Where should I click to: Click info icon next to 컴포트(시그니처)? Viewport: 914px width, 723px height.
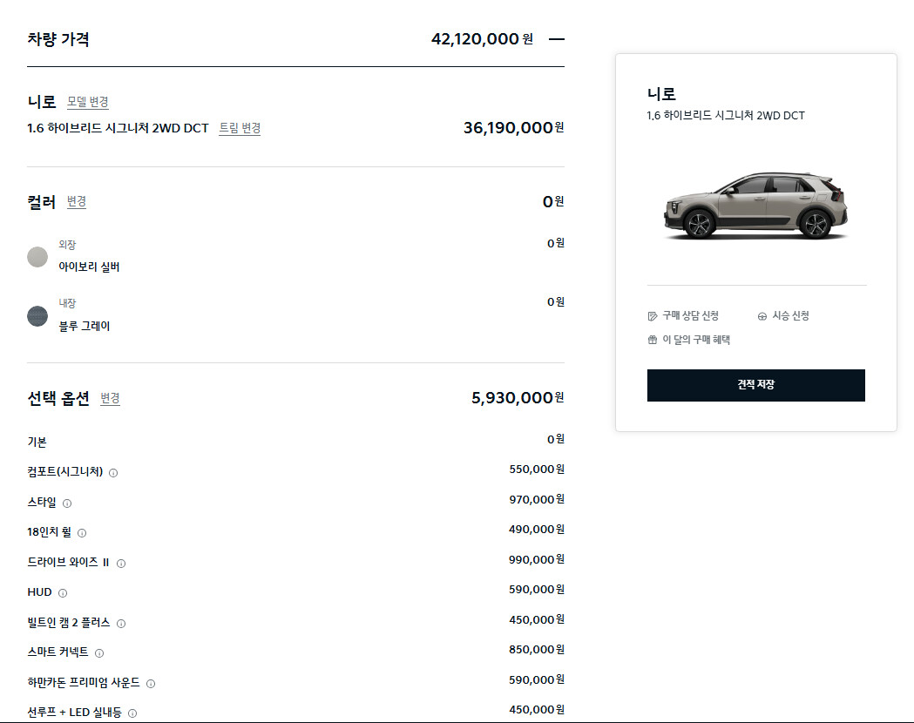(113, 473)
